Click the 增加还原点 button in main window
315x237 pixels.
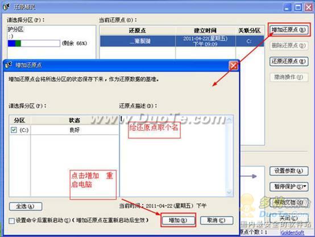289,30
